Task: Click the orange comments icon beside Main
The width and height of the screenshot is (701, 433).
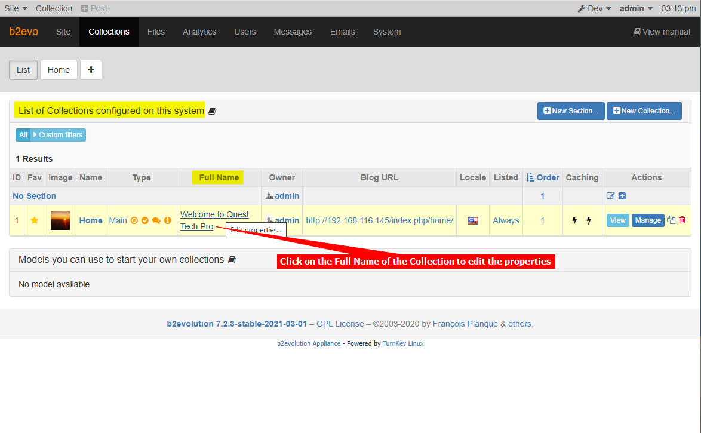Action: coord(156,220)
